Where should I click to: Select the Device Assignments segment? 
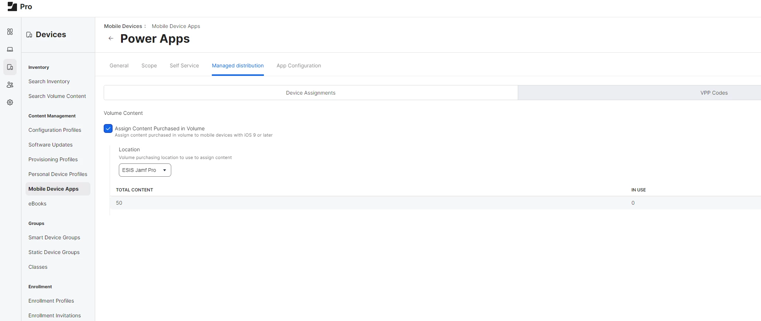pos(311,93)
